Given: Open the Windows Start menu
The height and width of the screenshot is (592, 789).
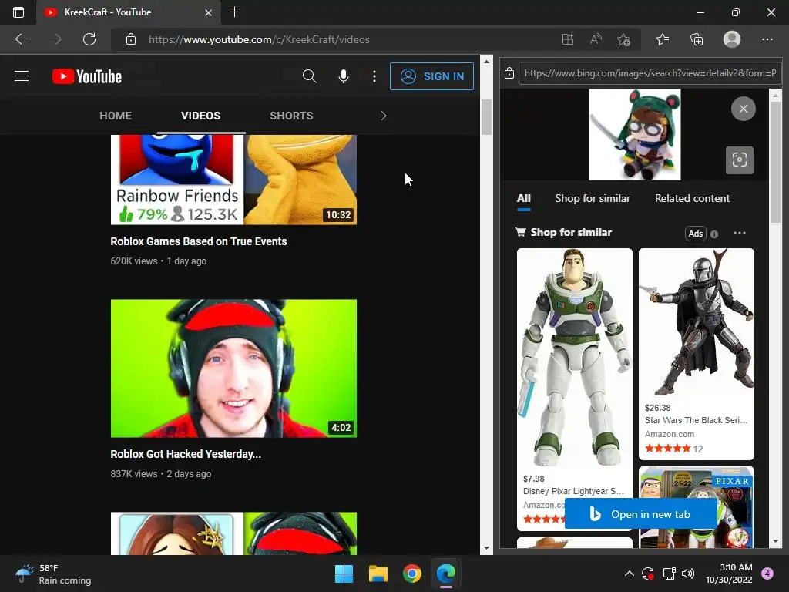Looking at the screenshot, I should pyautogui.click(x=344, y=573).
